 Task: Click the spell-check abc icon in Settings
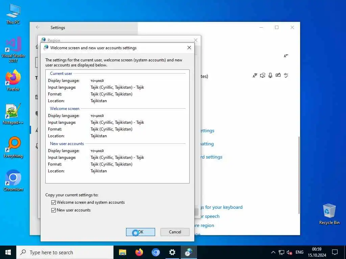(x=286, y=75)
